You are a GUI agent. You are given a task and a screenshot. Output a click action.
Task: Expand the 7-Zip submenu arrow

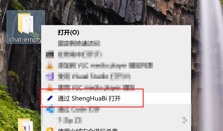[184, 120]
